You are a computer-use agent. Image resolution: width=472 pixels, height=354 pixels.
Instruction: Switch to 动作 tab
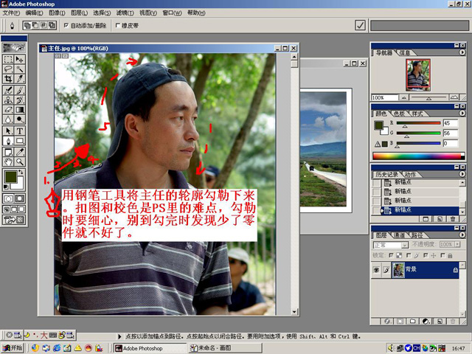pyautogui.click(x=410, y=174)
